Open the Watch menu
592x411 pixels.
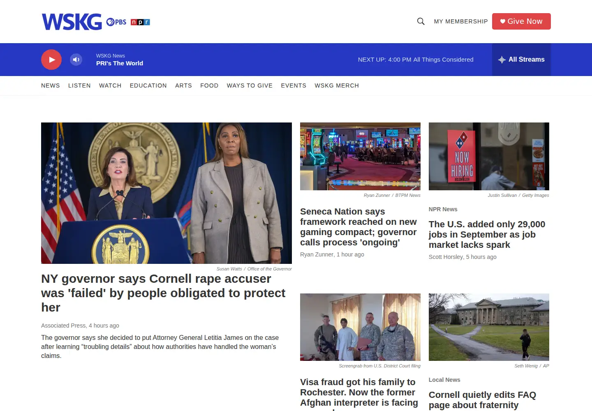[x=110, y=85]
